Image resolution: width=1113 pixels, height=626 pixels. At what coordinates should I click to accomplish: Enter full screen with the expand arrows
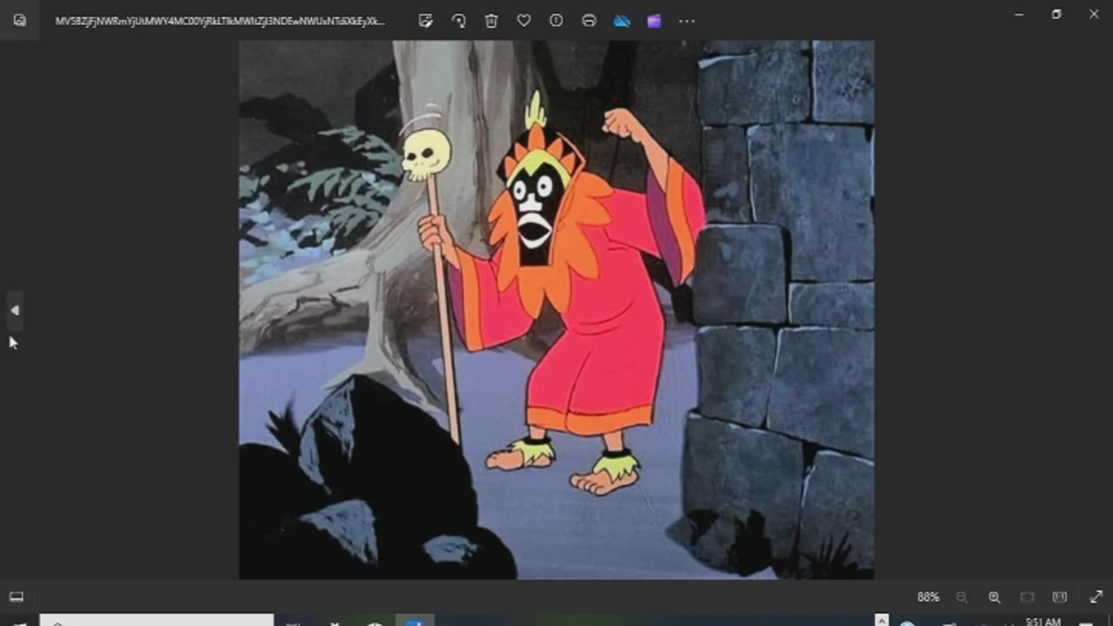[1096, 597]
